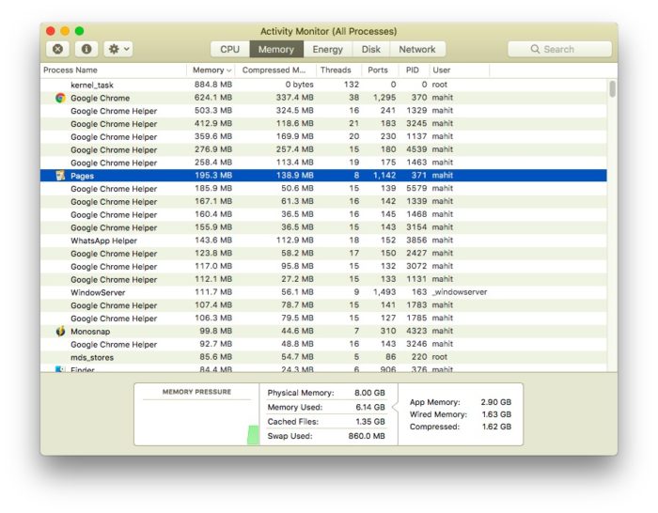The image size is (658, 513).
Task: Select the WhatsApp Helper process
Action: point(323,241)
